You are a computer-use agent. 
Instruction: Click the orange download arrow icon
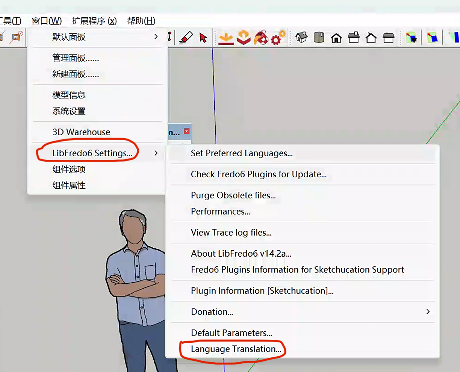point(226,38)
